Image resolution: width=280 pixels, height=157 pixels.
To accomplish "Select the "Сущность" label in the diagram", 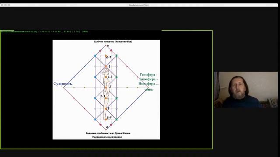I will pyautogui.click(x=63, y=84).
